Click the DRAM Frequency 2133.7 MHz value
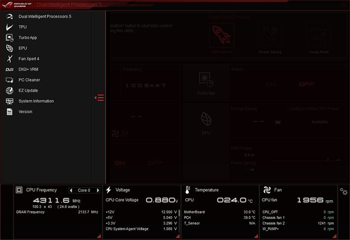 [88, 212]
